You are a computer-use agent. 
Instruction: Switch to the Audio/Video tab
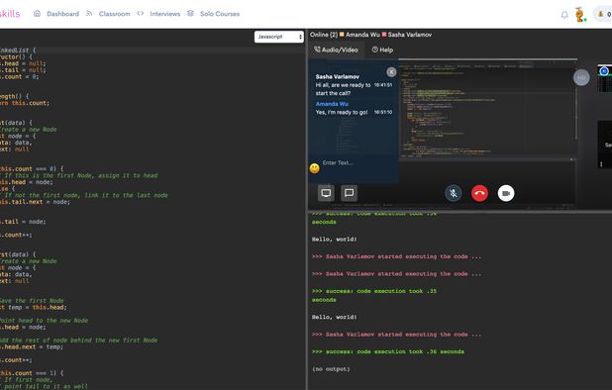(x=336, y=49)
